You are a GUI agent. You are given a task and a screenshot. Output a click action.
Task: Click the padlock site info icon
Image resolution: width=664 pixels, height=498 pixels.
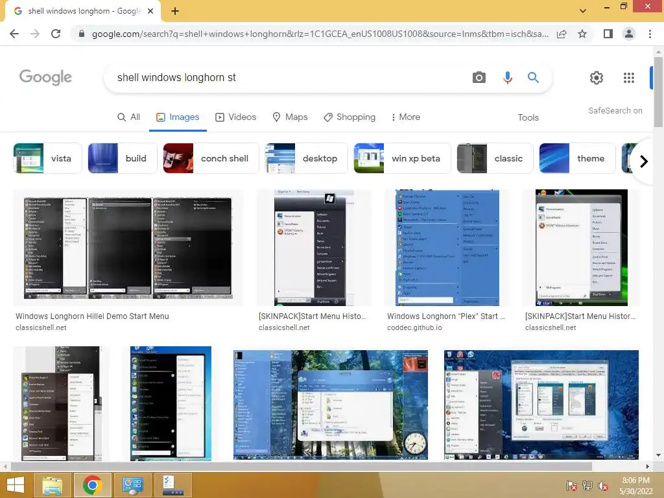pos(81,34)
